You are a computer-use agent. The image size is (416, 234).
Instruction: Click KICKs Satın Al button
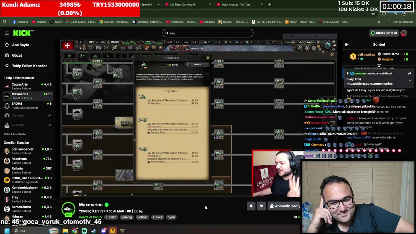point(384,33)
